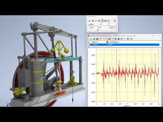Select the red force curve column header
The image size is (163, 122).
pyautogui.click(x=113, y=42)
